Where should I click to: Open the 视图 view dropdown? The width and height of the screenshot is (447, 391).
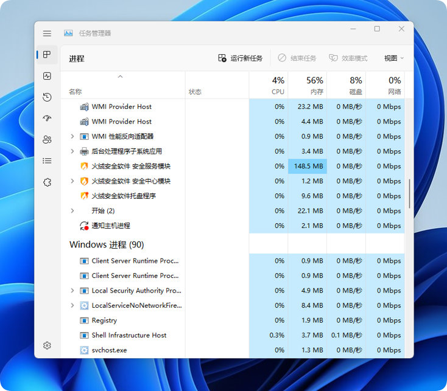click(394, 58)
